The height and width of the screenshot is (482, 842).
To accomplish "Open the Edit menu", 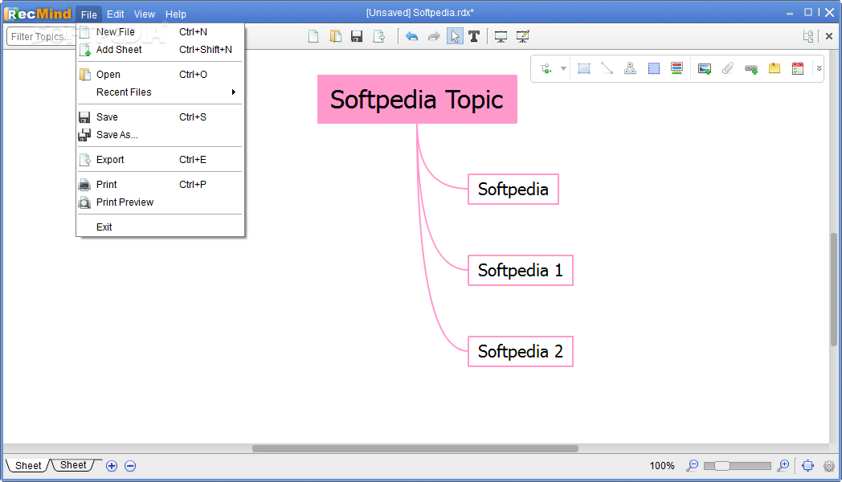I will 115,14.
